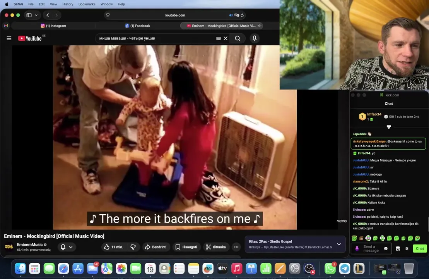Click JustafAUU's Миша Маваши chat message
This screenshot has width=429, height=279.
coord(384,160)
